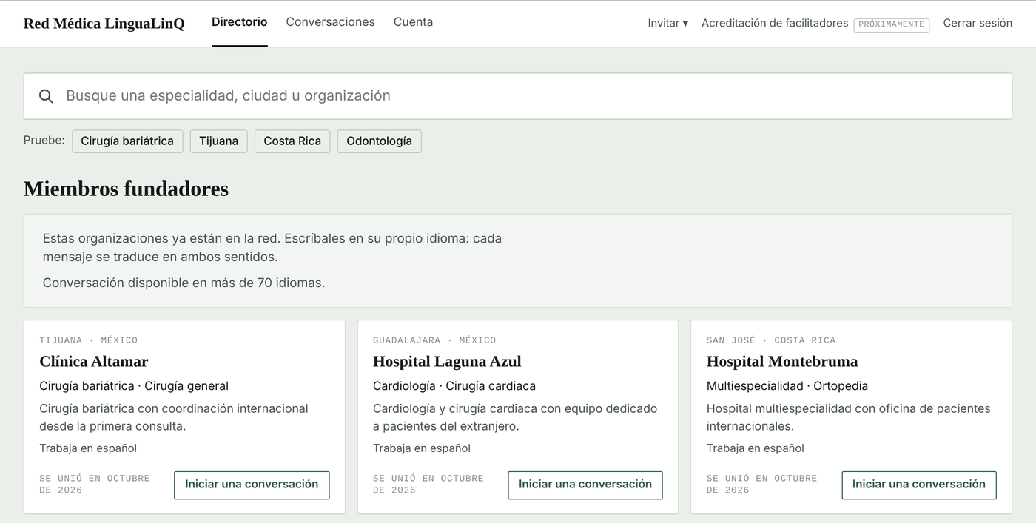
Task: Choose the Costa Rica suggestion chip
Action: click(x=292, y=141)
